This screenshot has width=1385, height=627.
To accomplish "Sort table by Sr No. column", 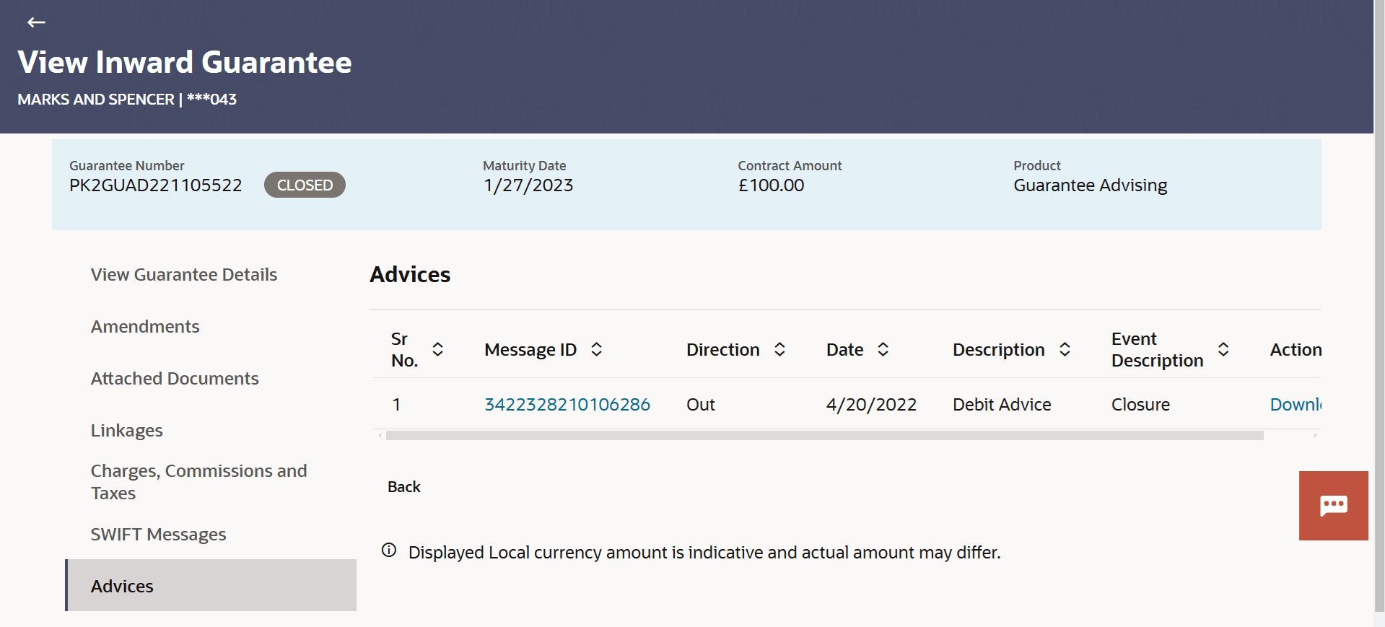I will [x=437, y=350].
